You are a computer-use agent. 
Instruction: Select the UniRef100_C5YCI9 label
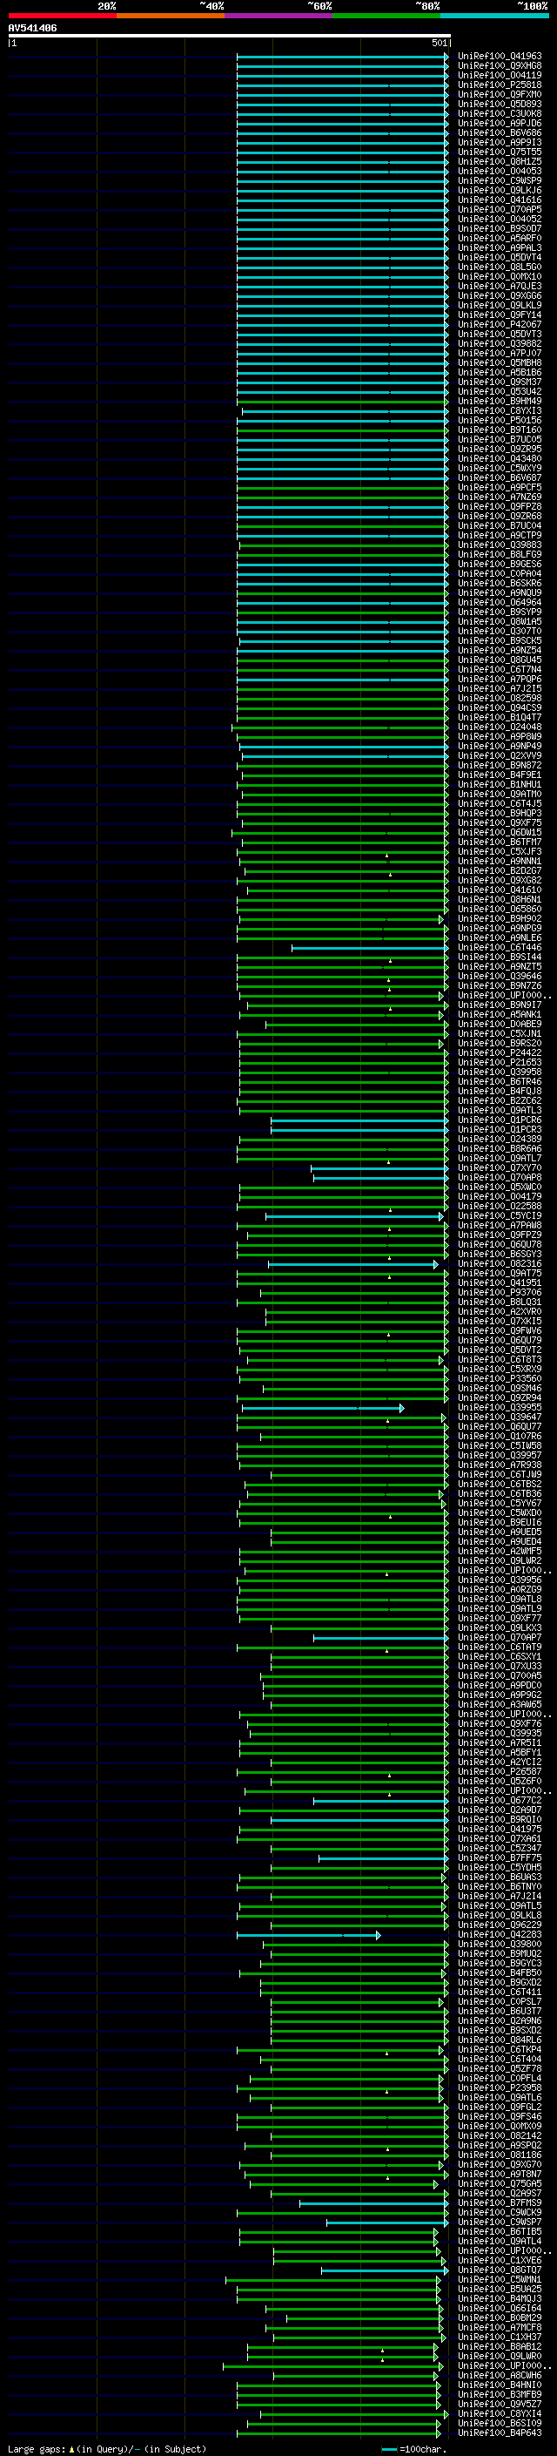coord(499,1215)
